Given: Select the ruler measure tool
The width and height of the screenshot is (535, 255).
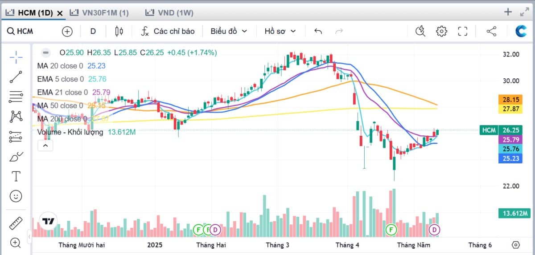Looking at the screenshot, I should point(16,223).
